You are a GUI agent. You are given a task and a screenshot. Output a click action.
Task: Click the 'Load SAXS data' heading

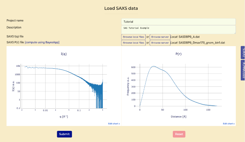(x=121, y=8)
